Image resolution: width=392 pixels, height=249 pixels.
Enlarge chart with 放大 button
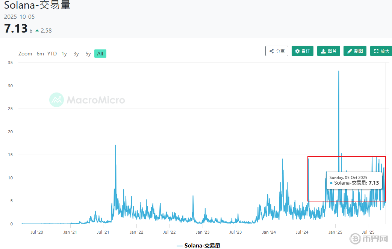point(381,51)
